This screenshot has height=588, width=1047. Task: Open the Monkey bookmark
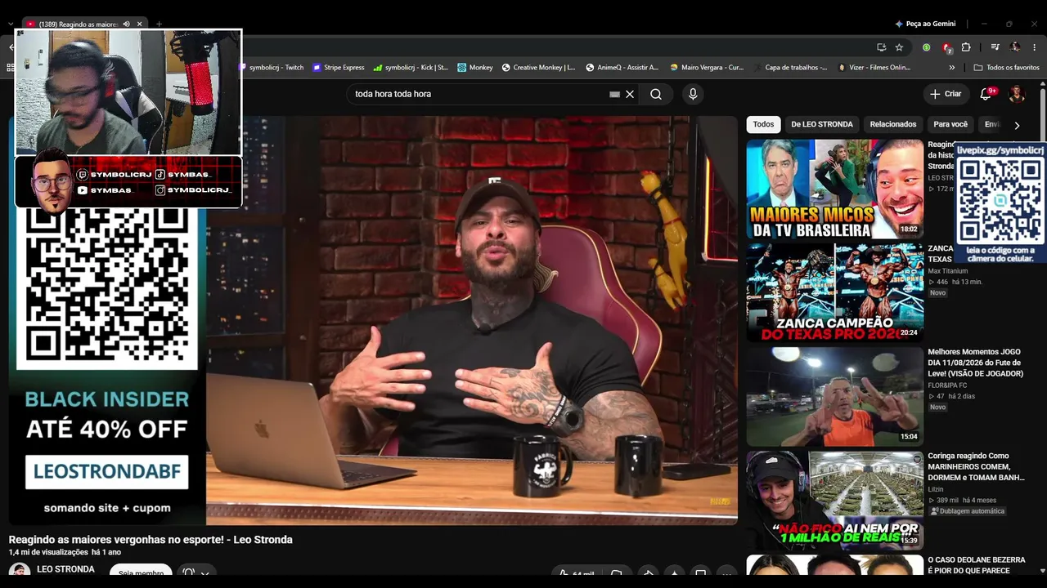pyautogui.click(x=475, y=68)
